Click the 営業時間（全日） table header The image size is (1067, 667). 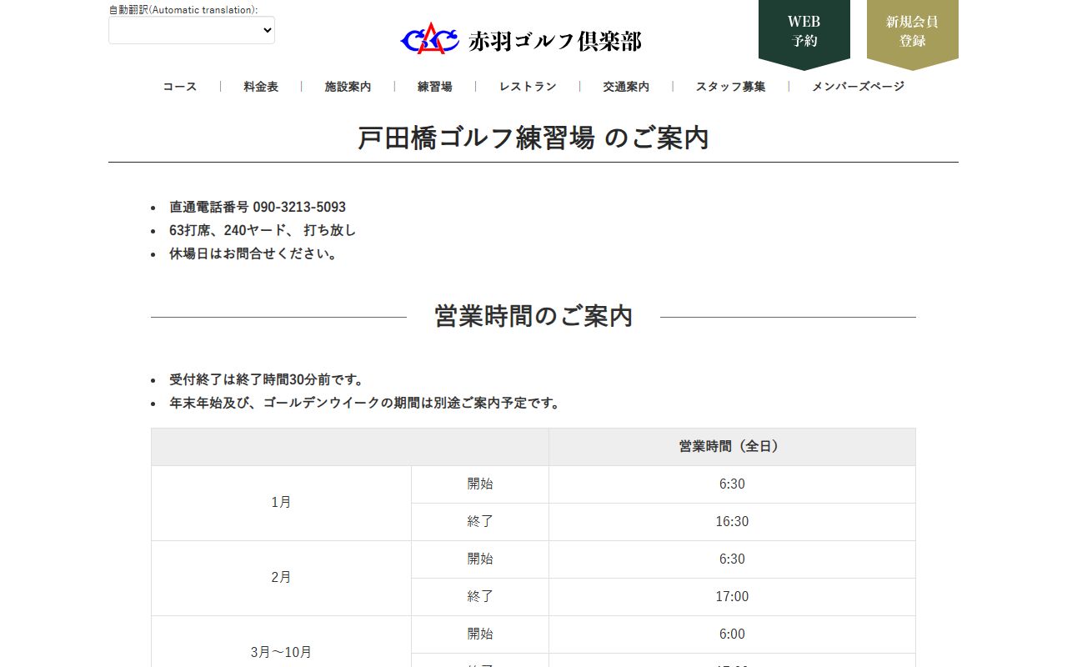coord(732,447)
